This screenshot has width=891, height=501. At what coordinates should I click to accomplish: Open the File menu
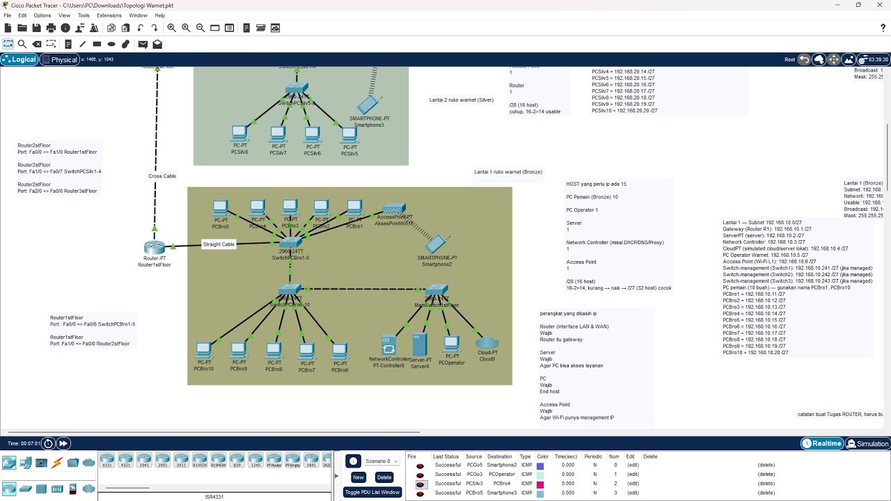click(7, 15)
